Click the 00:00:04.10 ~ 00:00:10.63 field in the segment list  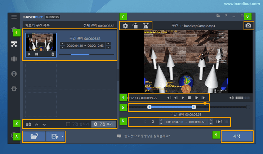(x=85, y=46)
